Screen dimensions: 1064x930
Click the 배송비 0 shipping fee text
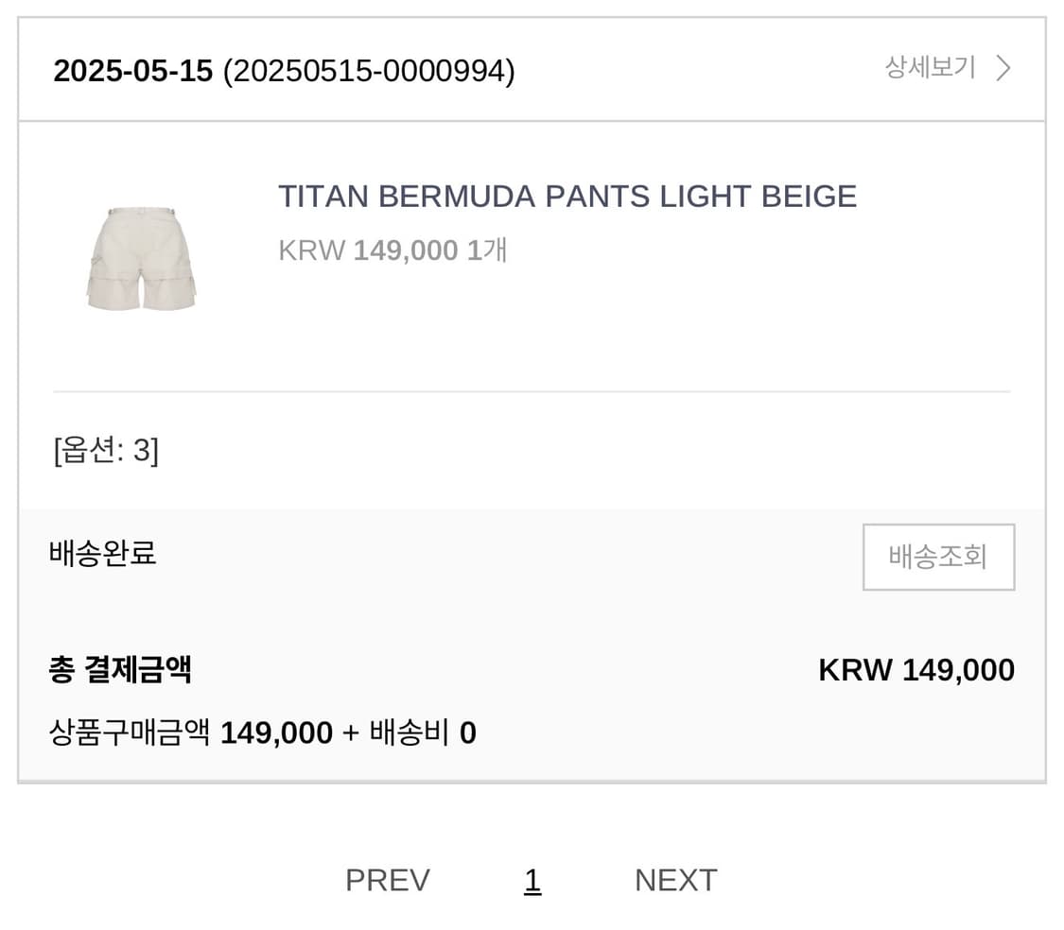tap(423, 733)
